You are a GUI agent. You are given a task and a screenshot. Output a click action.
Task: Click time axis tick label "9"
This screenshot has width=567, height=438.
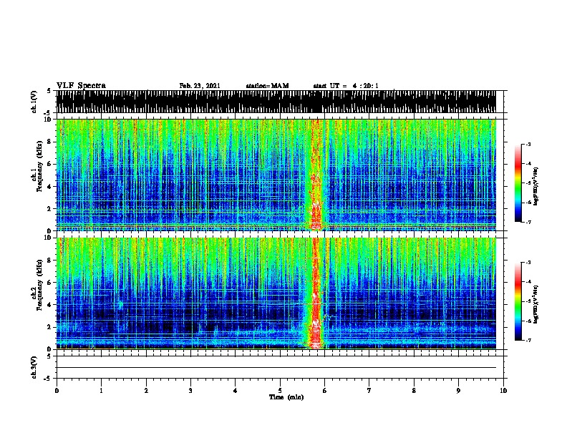coord(458,391)
